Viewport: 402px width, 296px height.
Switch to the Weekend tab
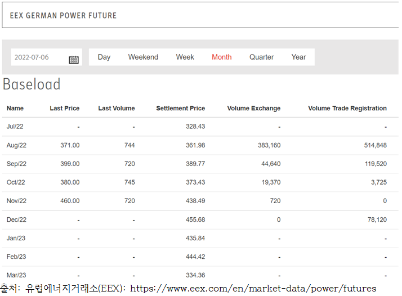pos(143,57)
